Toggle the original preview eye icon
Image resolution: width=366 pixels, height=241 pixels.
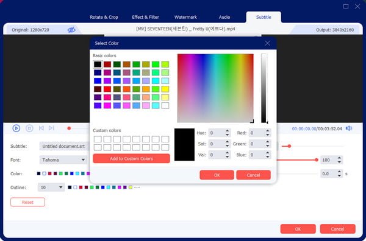pyautogui.click(x=71, y=30)
